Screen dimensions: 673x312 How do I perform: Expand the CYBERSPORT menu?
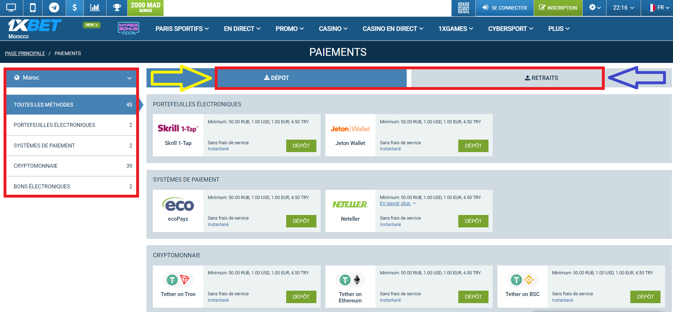[x=511, y=29]
